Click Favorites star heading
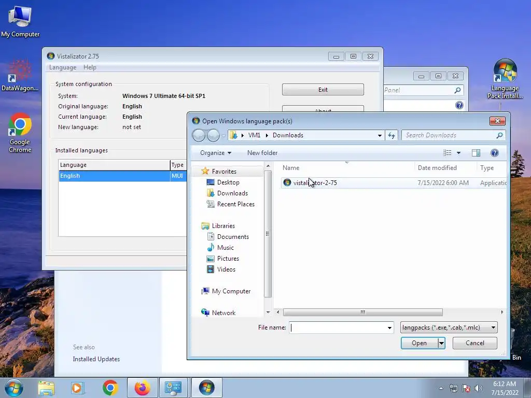Image resolution: width=531 pixels, height=398 pixels. (224, 171)
